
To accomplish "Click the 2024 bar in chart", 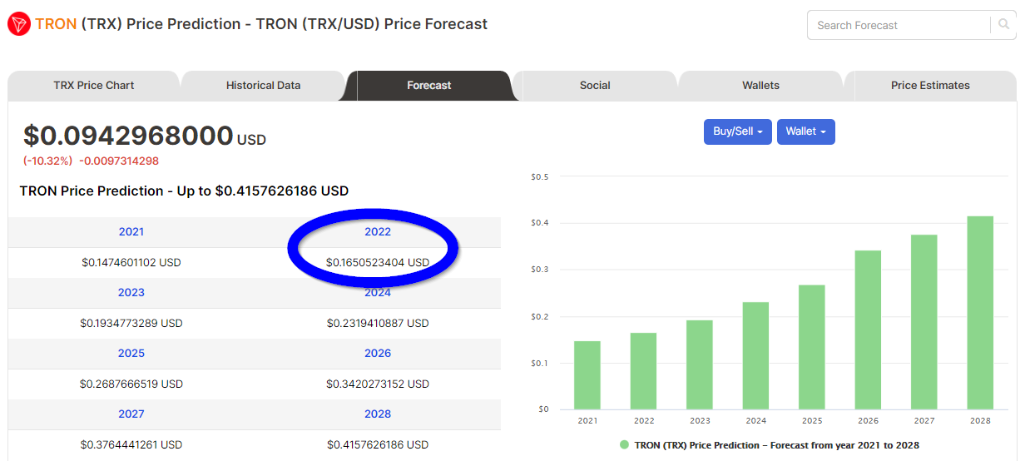I will click(755, 355).
